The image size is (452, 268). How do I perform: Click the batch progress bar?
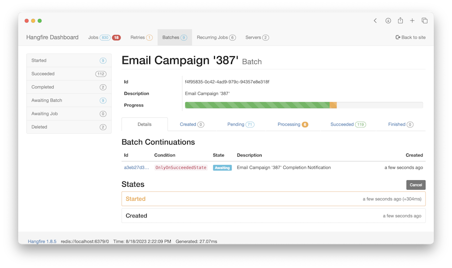point(304,105)
